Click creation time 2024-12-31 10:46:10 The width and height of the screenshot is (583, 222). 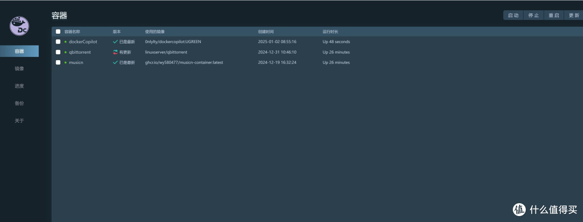277,52
